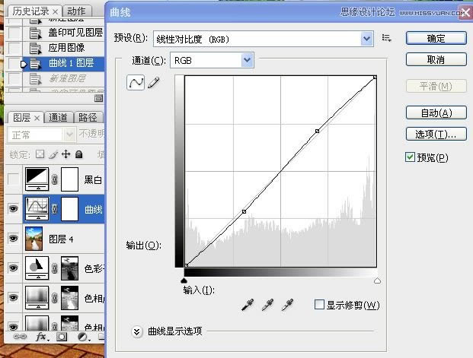Viewport: 473px width, 358px height.
Task: Click the white point input slider triangle
Action: coord(377,280)
